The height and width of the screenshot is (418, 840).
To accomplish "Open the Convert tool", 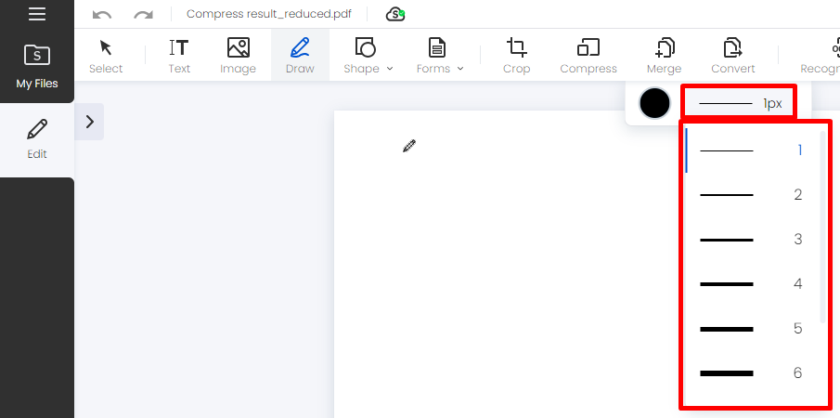I will point(733,56).
